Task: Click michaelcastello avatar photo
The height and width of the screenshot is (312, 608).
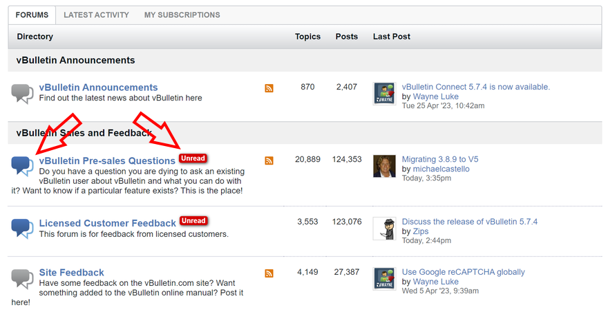Action: pos(384,166)
